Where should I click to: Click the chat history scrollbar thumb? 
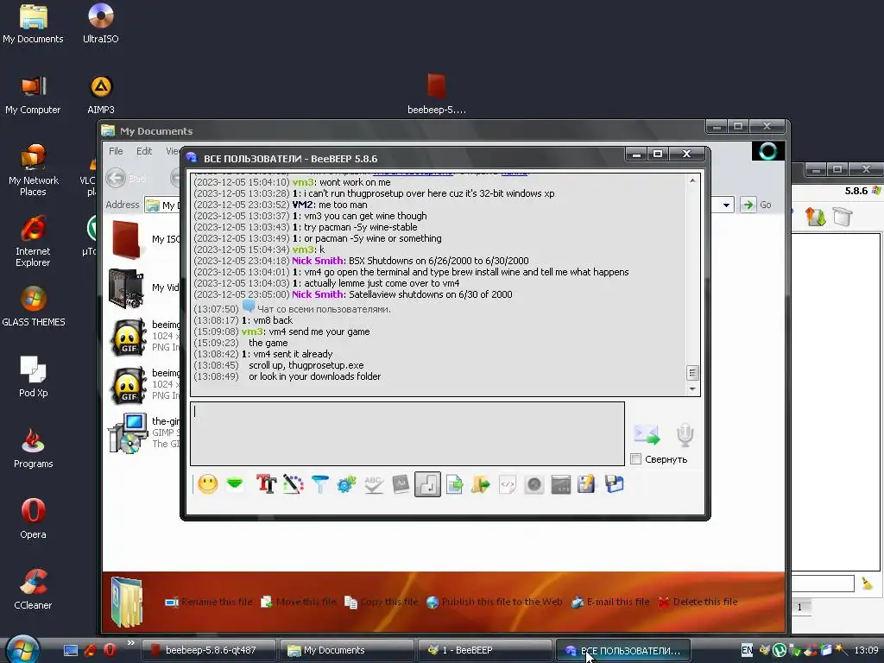coord(692,373)
